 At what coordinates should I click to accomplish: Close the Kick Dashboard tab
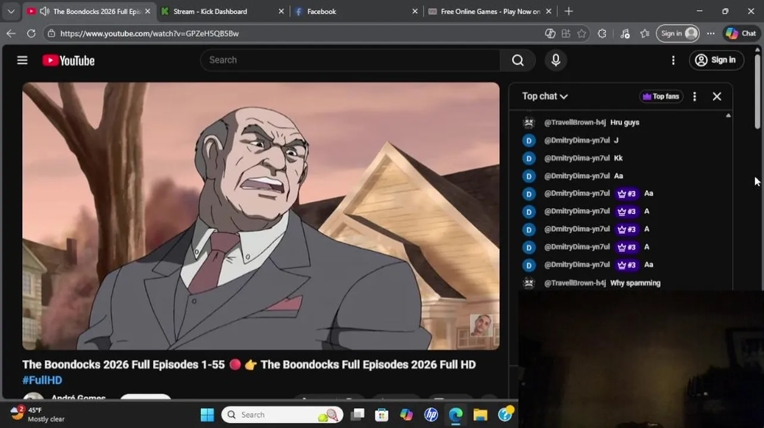click(x=281, y=11)
